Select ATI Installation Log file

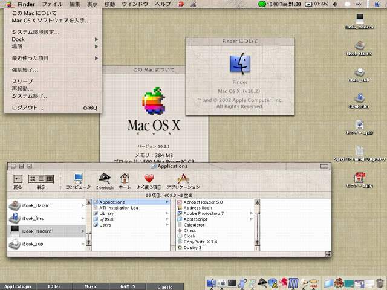click(x=131, y=208)
